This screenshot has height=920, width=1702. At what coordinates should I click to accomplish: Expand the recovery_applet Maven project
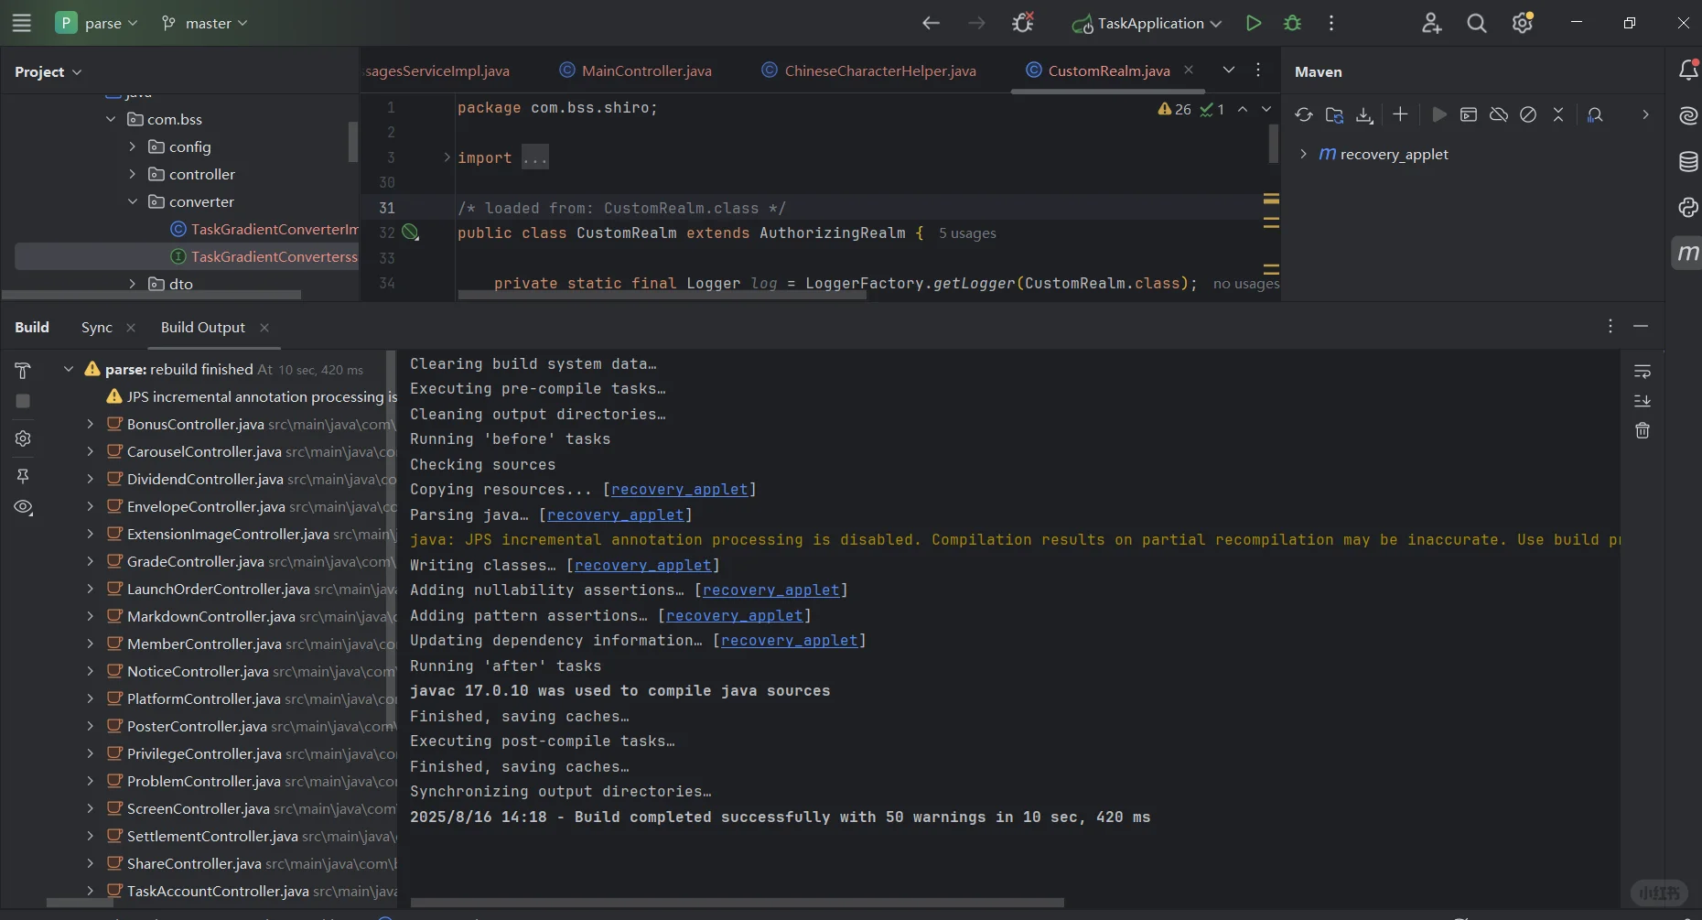(1303, 154)
